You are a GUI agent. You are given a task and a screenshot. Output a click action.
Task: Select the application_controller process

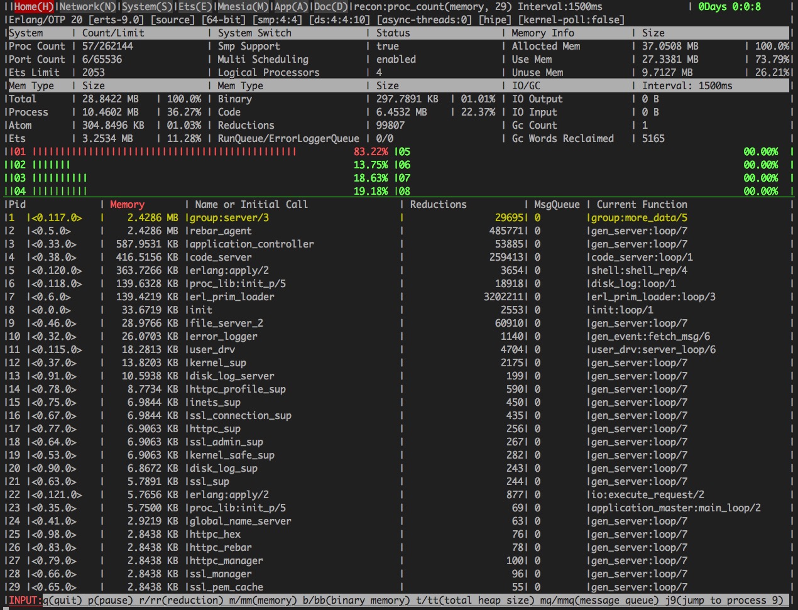251,244
